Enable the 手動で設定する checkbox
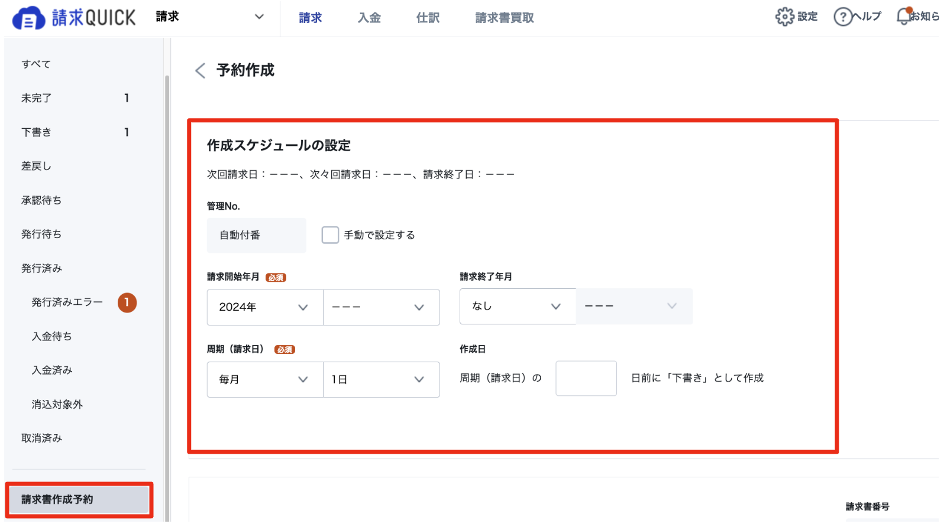 pyautogui.click(x=330, y=235)
